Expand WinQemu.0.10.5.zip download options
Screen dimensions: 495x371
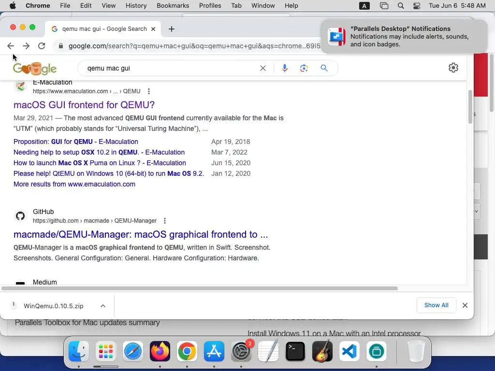[103, 306]
